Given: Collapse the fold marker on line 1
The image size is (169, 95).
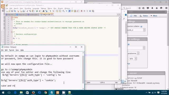Looking at the screenshot, I should coord(12,17).
